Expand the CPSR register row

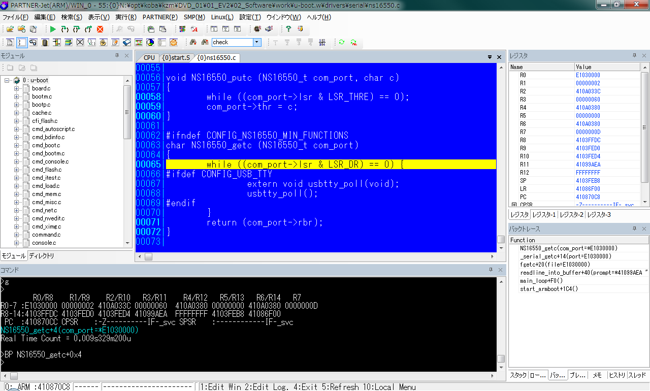513,205
